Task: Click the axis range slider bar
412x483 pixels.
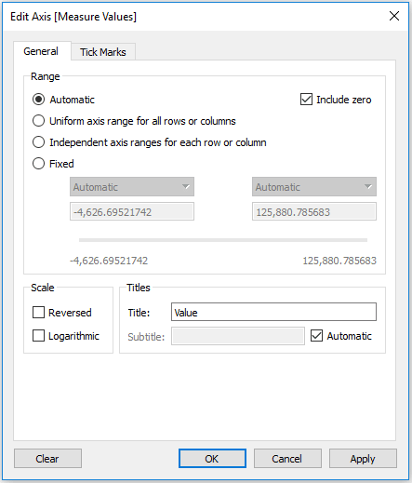Action: coord(223,240)
